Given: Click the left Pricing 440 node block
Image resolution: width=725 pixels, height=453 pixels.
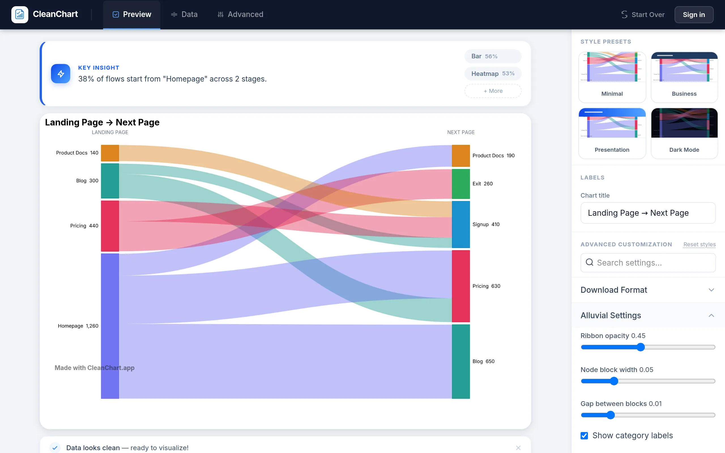Looking at the screenshot, I should [110, 226].
